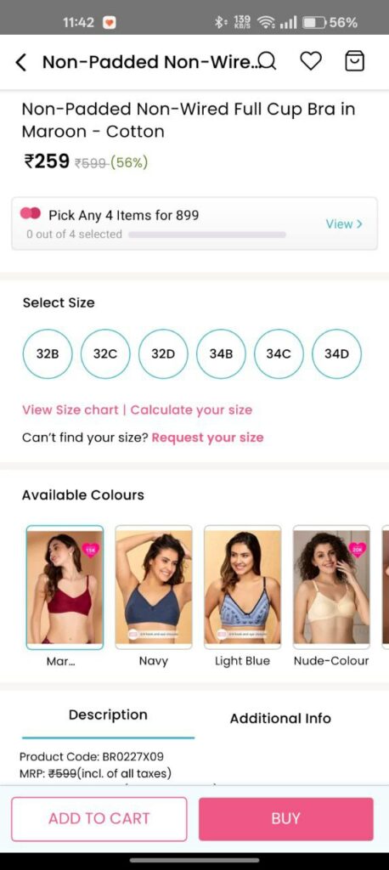Select size 32D

coord(163,354)
